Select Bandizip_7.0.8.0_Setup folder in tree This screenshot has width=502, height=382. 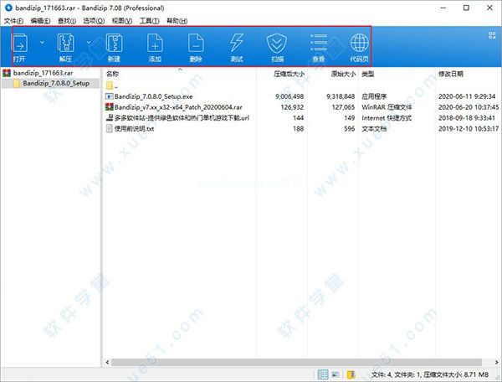[x=55, y=84]
